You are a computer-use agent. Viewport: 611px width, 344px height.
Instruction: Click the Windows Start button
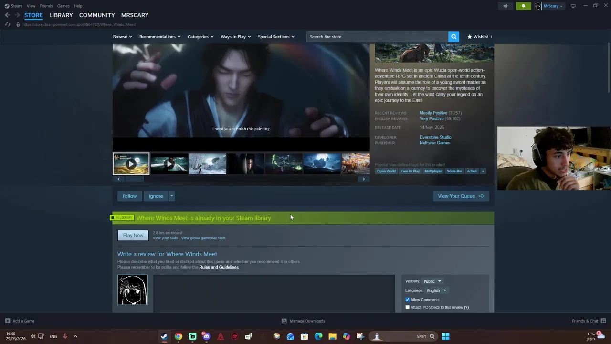(x=445, y=336)
